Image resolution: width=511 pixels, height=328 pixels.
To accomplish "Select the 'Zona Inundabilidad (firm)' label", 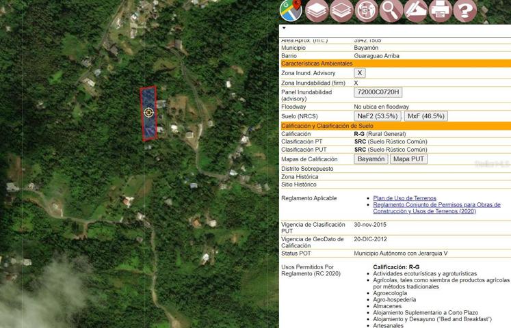I will [x=313, y=83].
